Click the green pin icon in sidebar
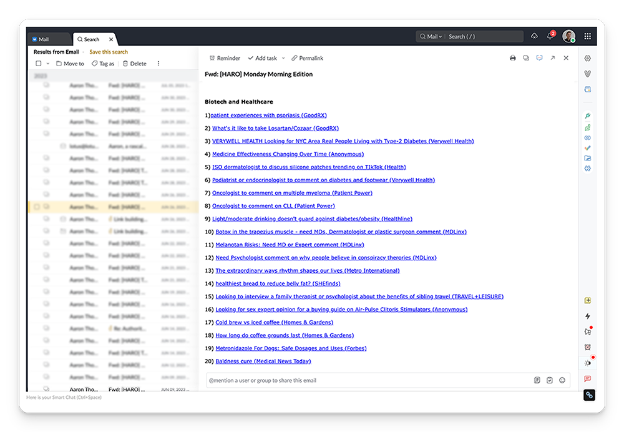 click(x=587, y=116)
